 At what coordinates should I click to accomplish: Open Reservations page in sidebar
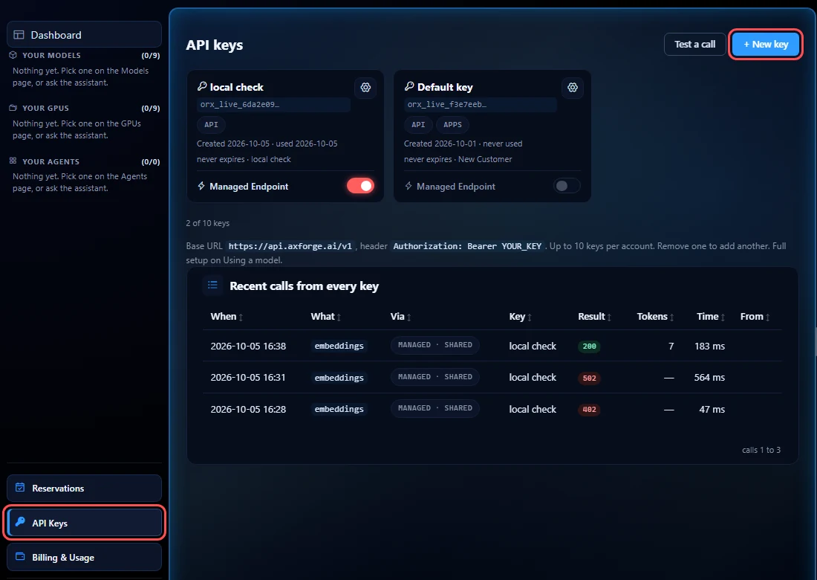[x=84, y=489]
